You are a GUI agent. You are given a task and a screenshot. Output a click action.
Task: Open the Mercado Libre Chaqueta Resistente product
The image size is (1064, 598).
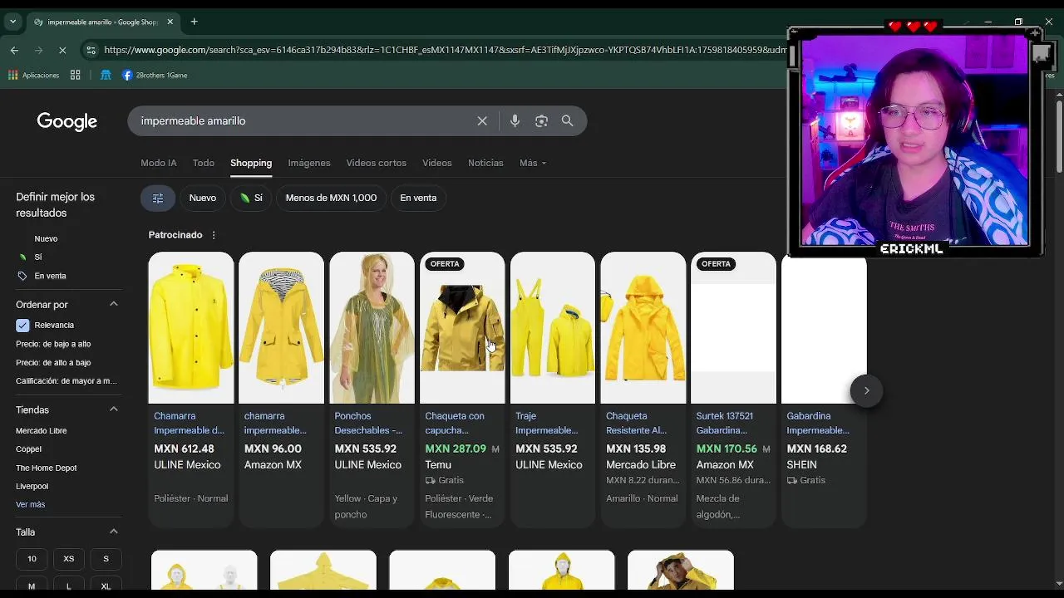point(643,389)
